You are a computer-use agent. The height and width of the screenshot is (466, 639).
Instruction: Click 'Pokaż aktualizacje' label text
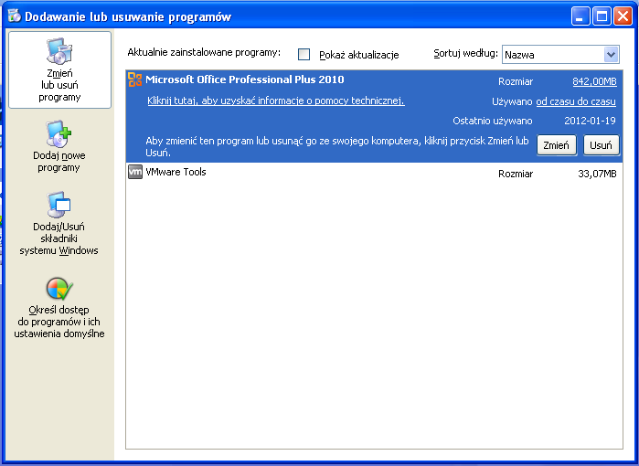pos(359,55)
